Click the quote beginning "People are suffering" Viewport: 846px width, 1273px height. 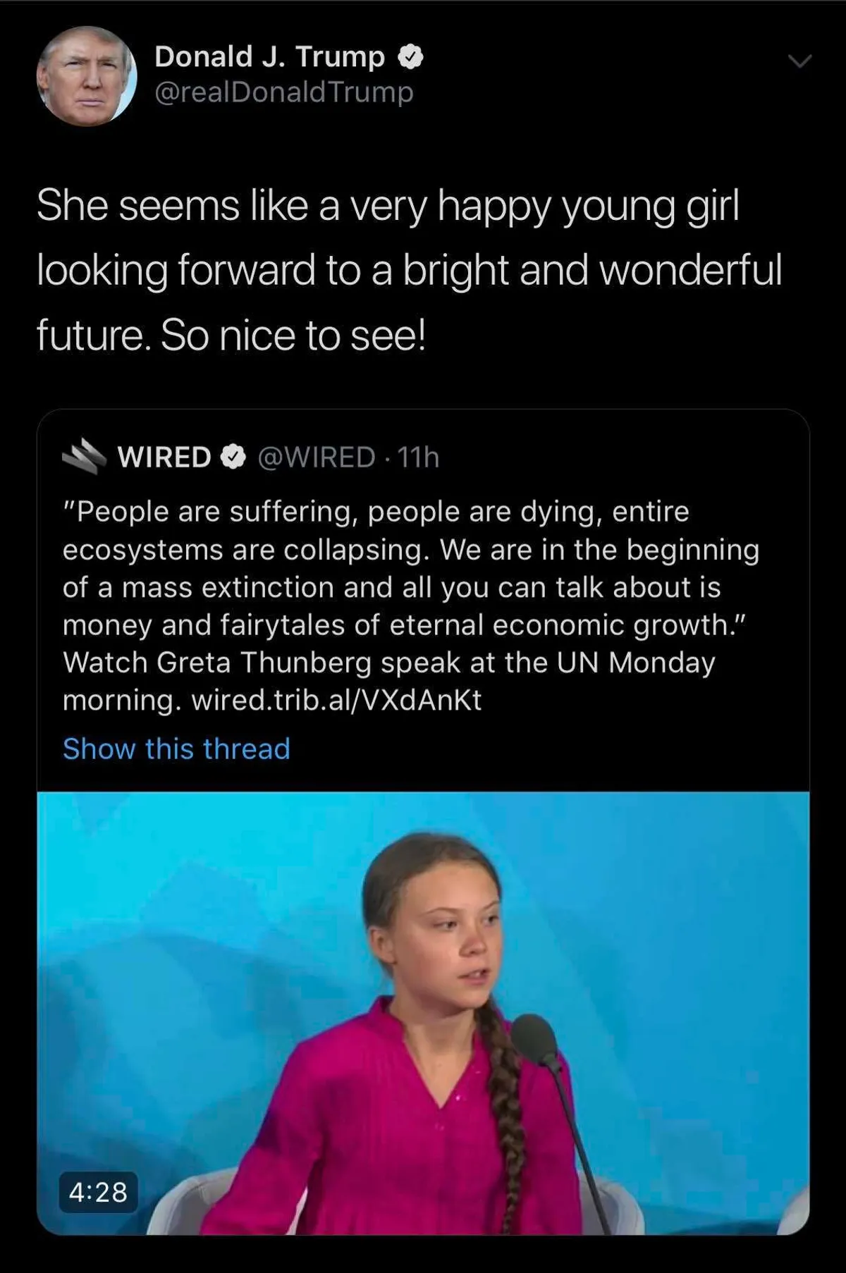375,512
